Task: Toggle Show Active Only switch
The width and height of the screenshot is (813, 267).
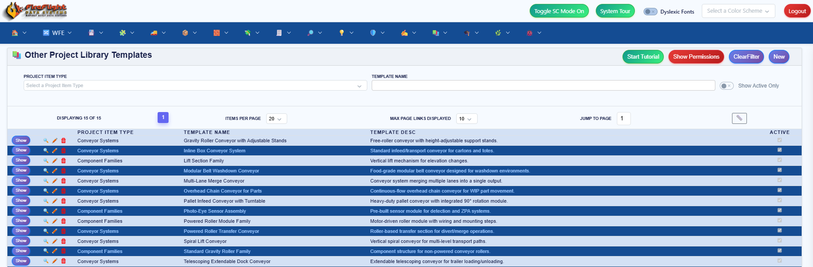Action: point(727,86)
